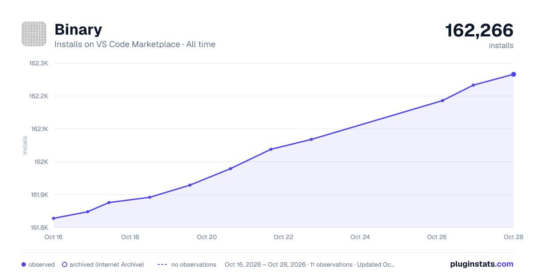Screen dimensions: 535x280
Task: Click the 162.2K y-axis label
Action: 38,96
